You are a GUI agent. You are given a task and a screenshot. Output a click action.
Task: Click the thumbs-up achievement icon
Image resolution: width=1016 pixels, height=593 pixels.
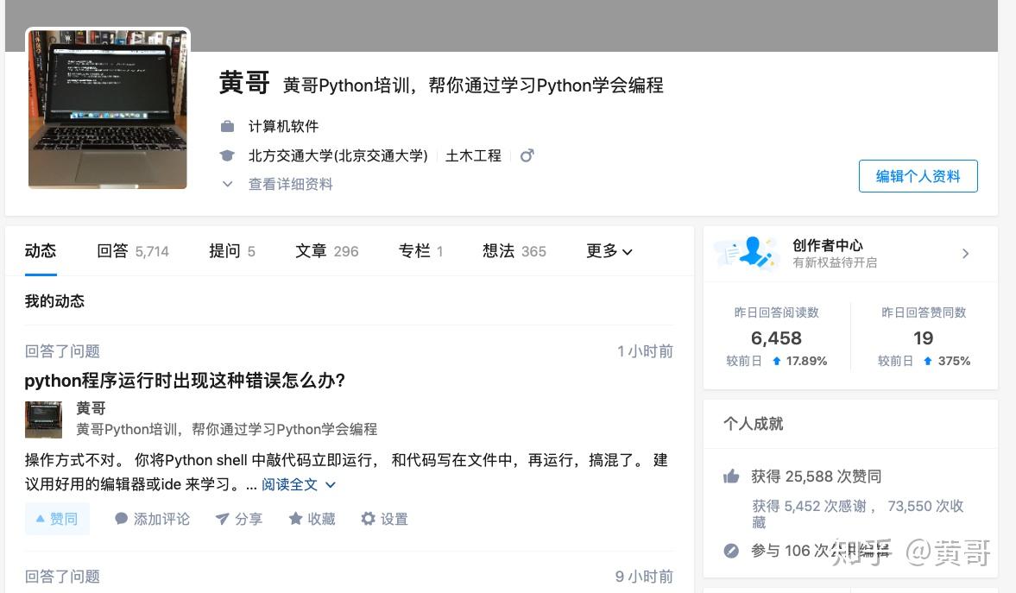click(731, 476)
